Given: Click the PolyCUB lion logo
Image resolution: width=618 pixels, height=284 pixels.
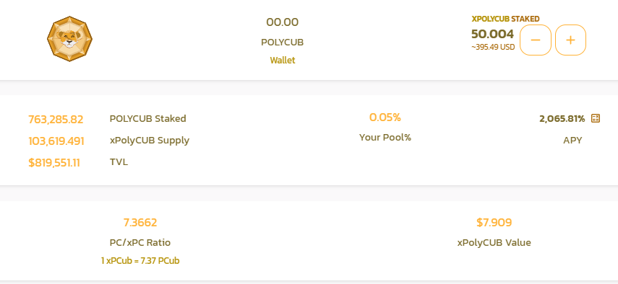Looking at the screenshot, I should click(x=70, y=39).
